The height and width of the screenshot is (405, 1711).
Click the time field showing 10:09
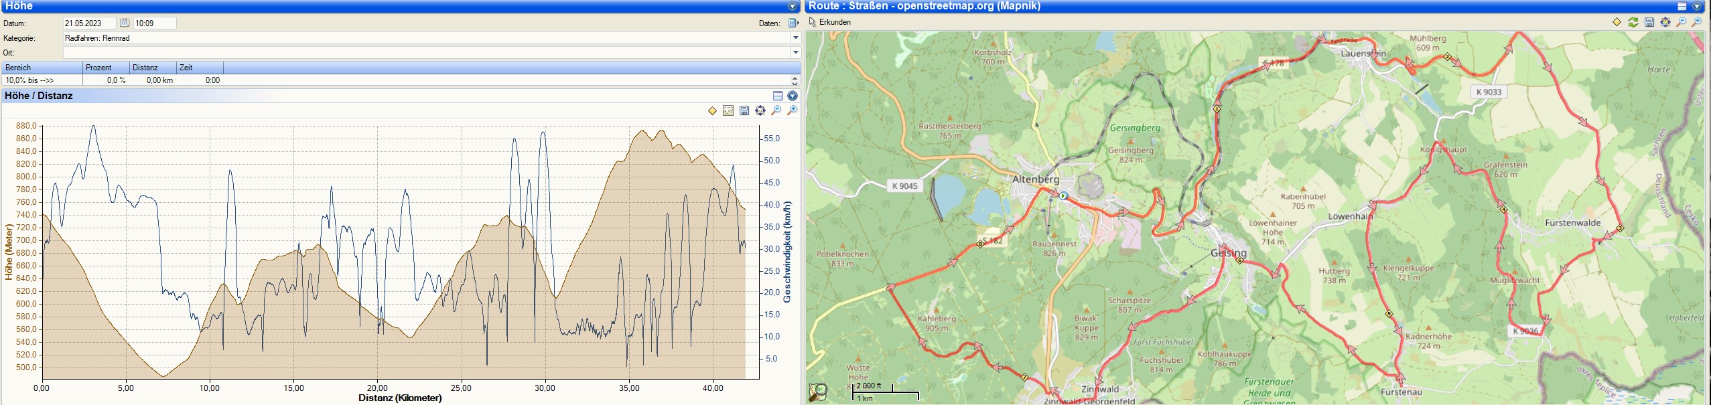(x=154, y=23)
